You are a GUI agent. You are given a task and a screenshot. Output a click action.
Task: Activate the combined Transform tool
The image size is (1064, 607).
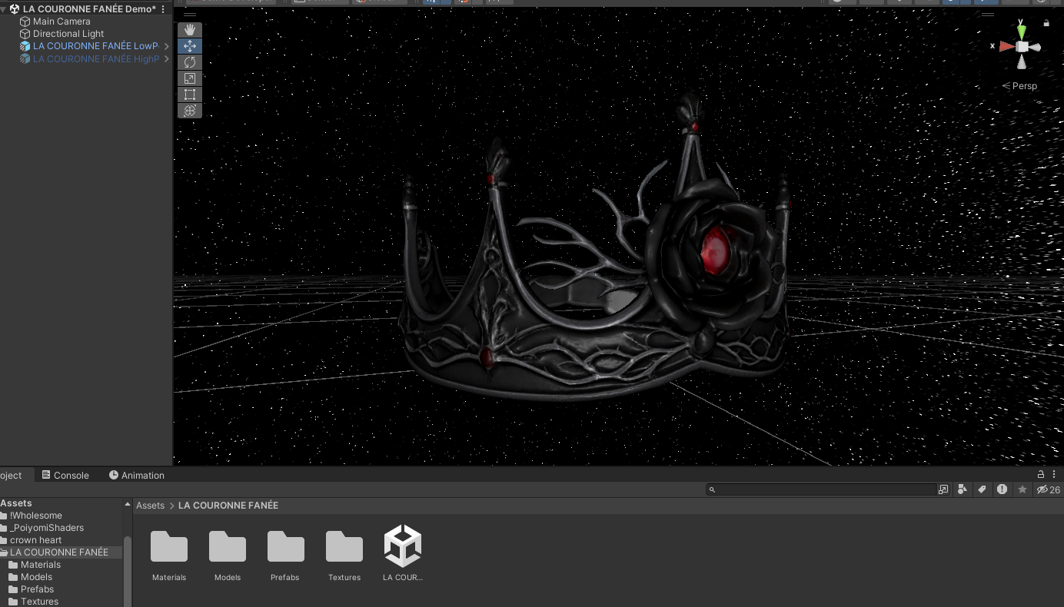[x=190, y=111]
